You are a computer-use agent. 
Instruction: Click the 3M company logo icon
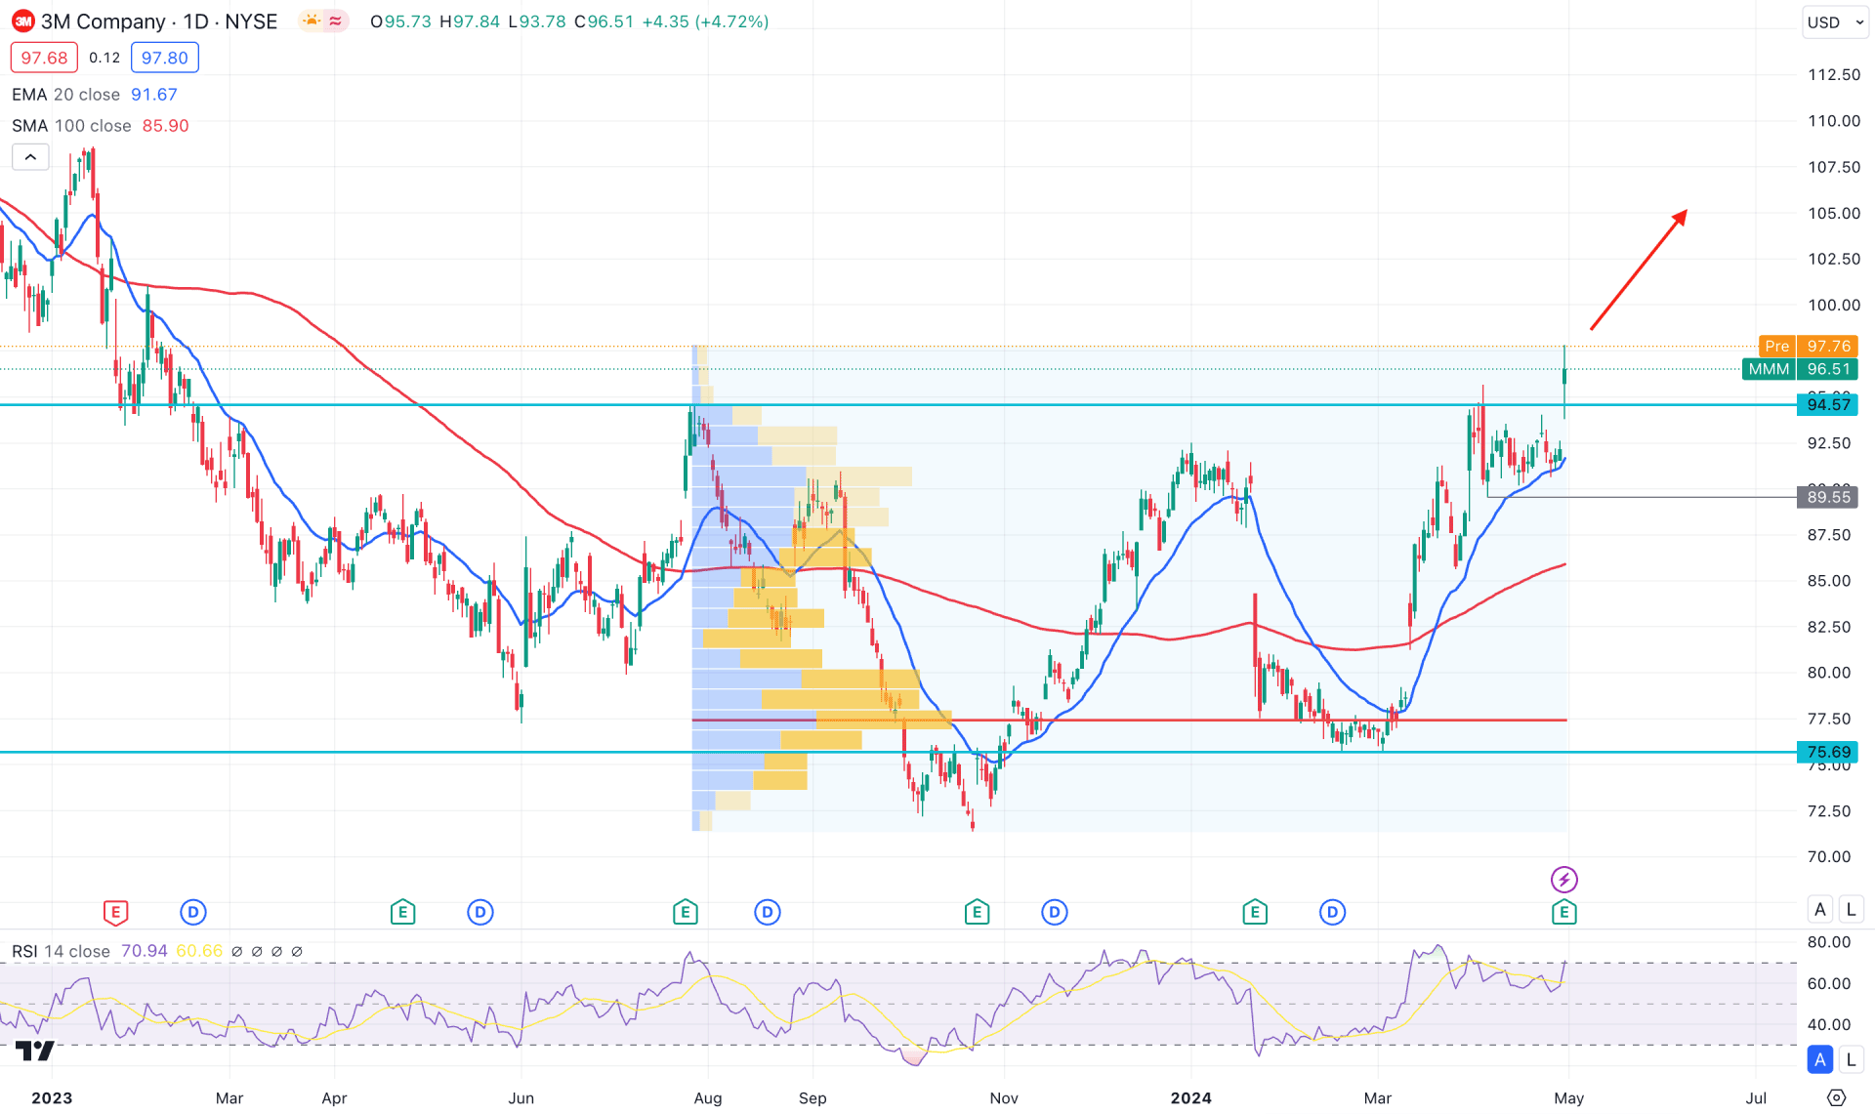point(23,21)
